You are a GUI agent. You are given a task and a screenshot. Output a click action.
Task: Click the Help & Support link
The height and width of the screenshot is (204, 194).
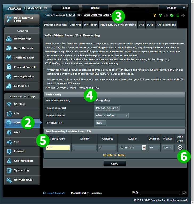[x=56, y=193]
